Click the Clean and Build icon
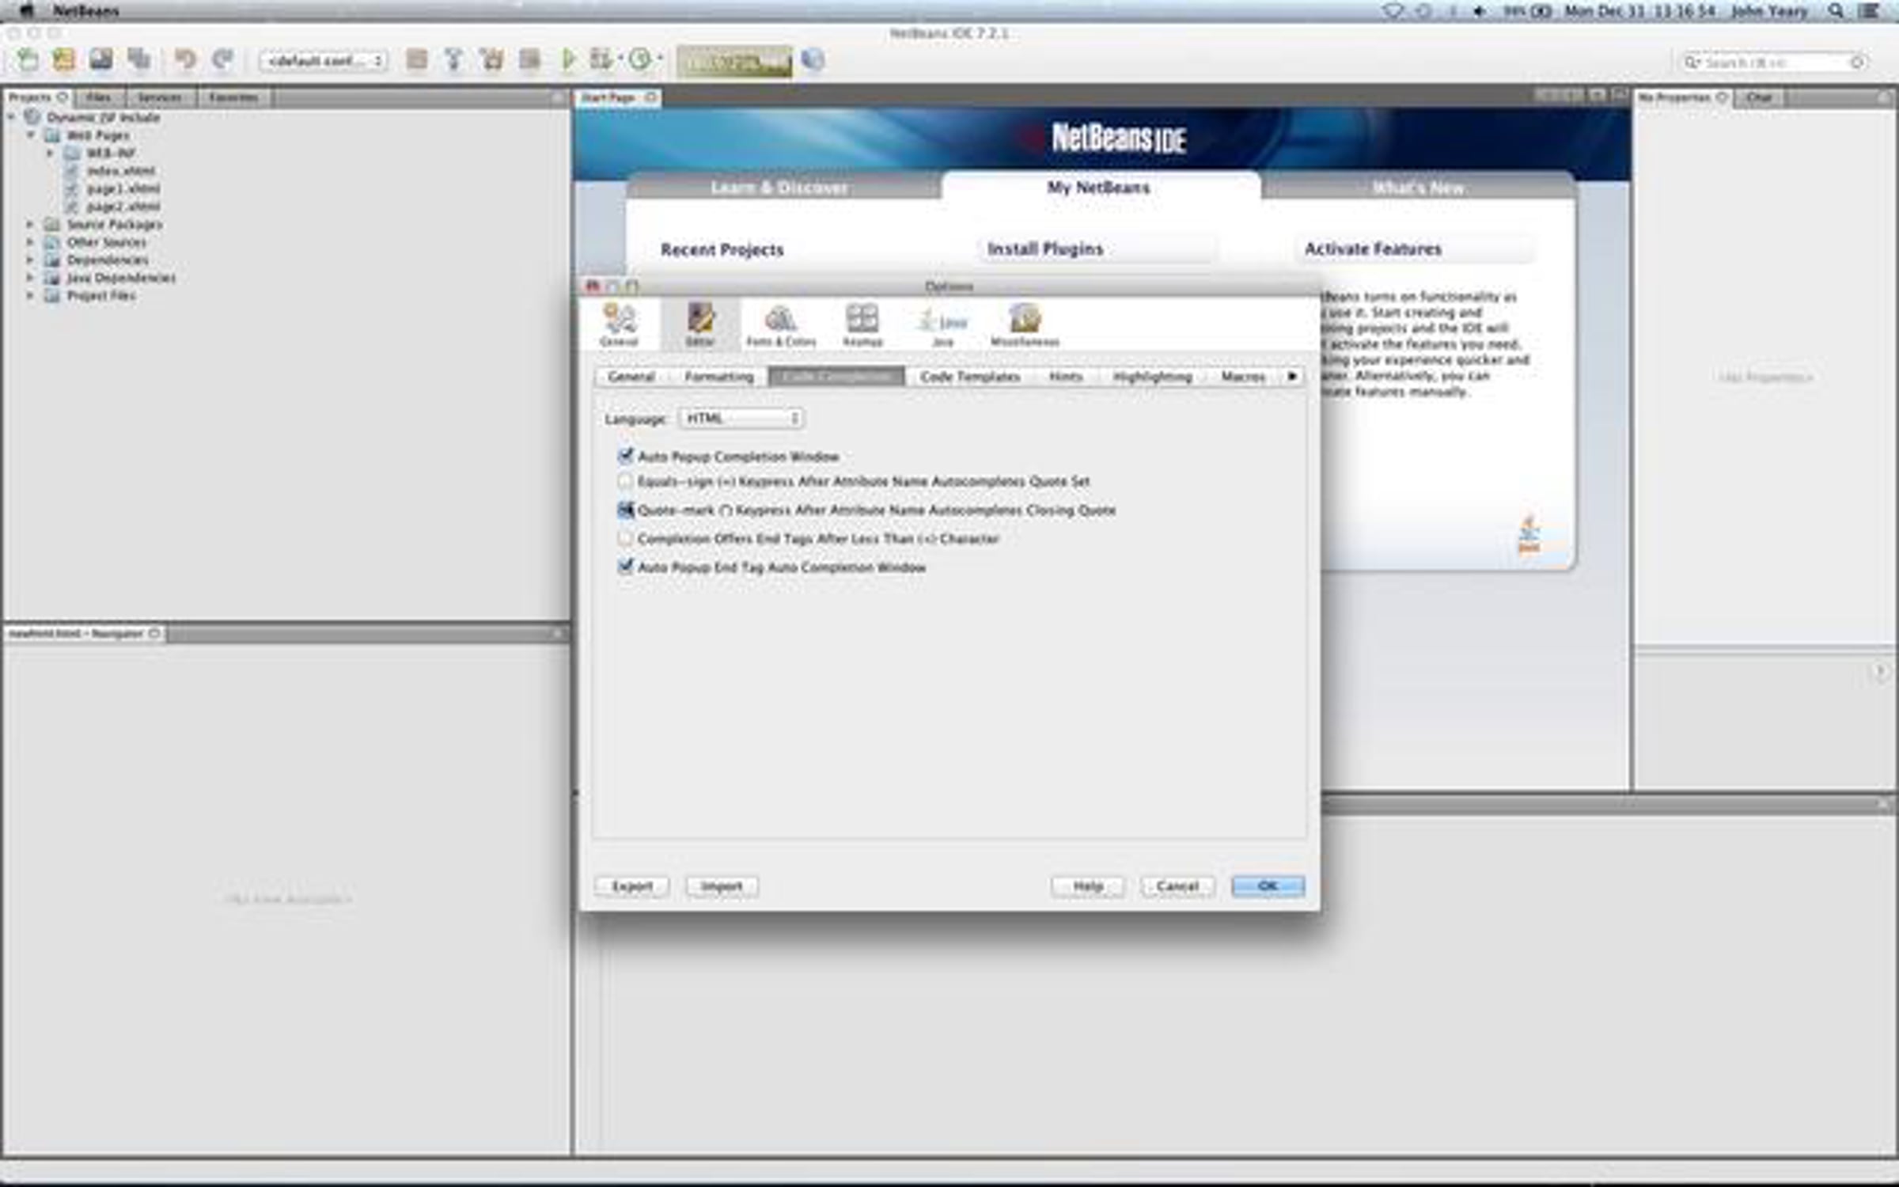Screen dimensions: 1899x1187 491,59
